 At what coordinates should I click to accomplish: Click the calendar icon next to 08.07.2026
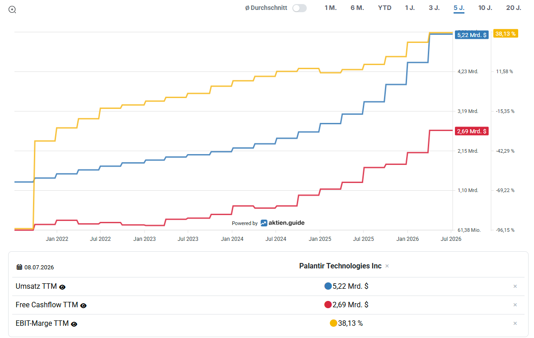coord(19,267)
